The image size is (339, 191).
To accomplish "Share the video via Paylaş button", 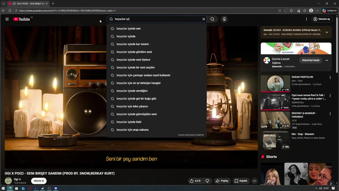I will pyautogui.click(x=222, y=181).
